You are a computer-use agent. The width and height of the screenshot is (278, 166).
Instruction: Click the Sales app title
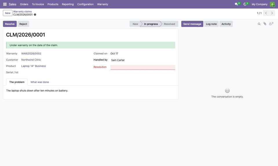point(12,4)
